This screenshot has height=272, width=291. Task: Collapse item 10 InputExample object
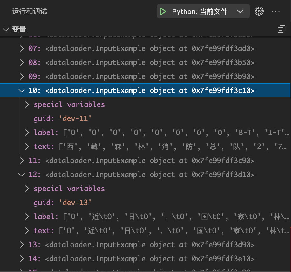pos(22,90)
